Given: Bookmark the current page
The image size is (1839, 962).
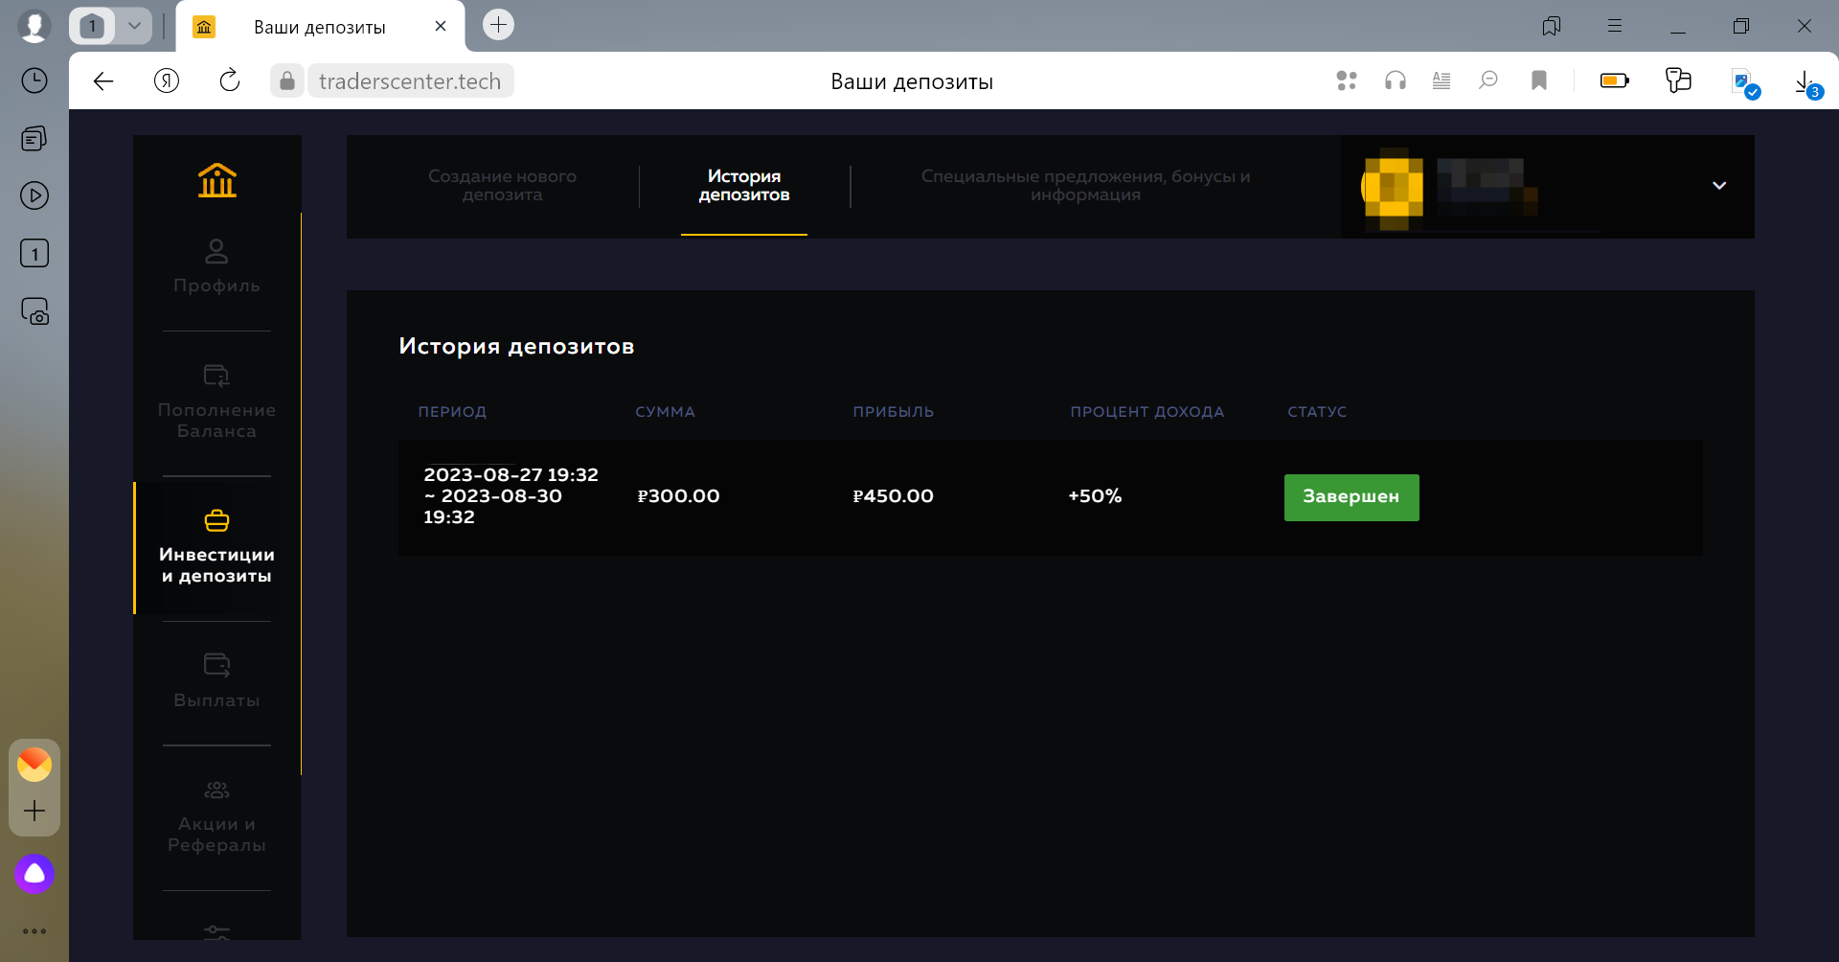Looking at the screenshot, I should coord(1539,80).
